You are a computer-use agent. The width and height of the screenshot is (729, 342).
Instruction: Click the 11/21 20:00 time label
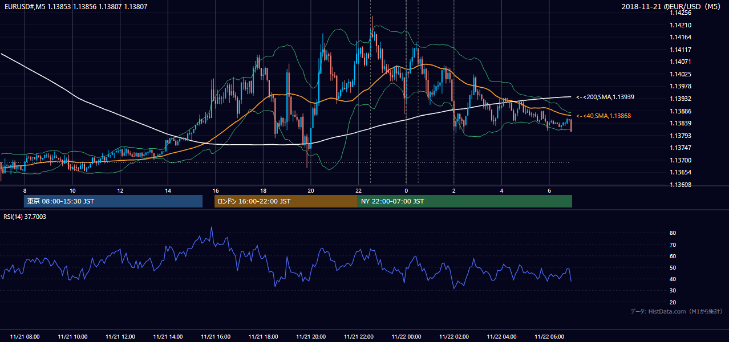pyautogui.click(x=311, y=337)
